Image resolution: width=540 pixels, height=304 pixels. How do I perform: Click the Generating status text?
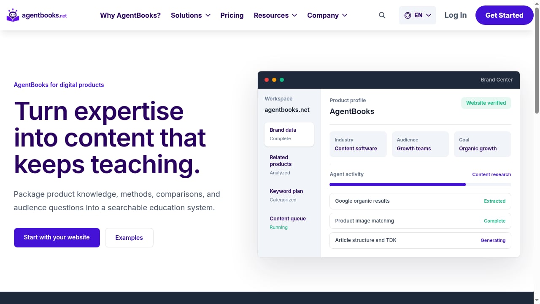point(493,240)
